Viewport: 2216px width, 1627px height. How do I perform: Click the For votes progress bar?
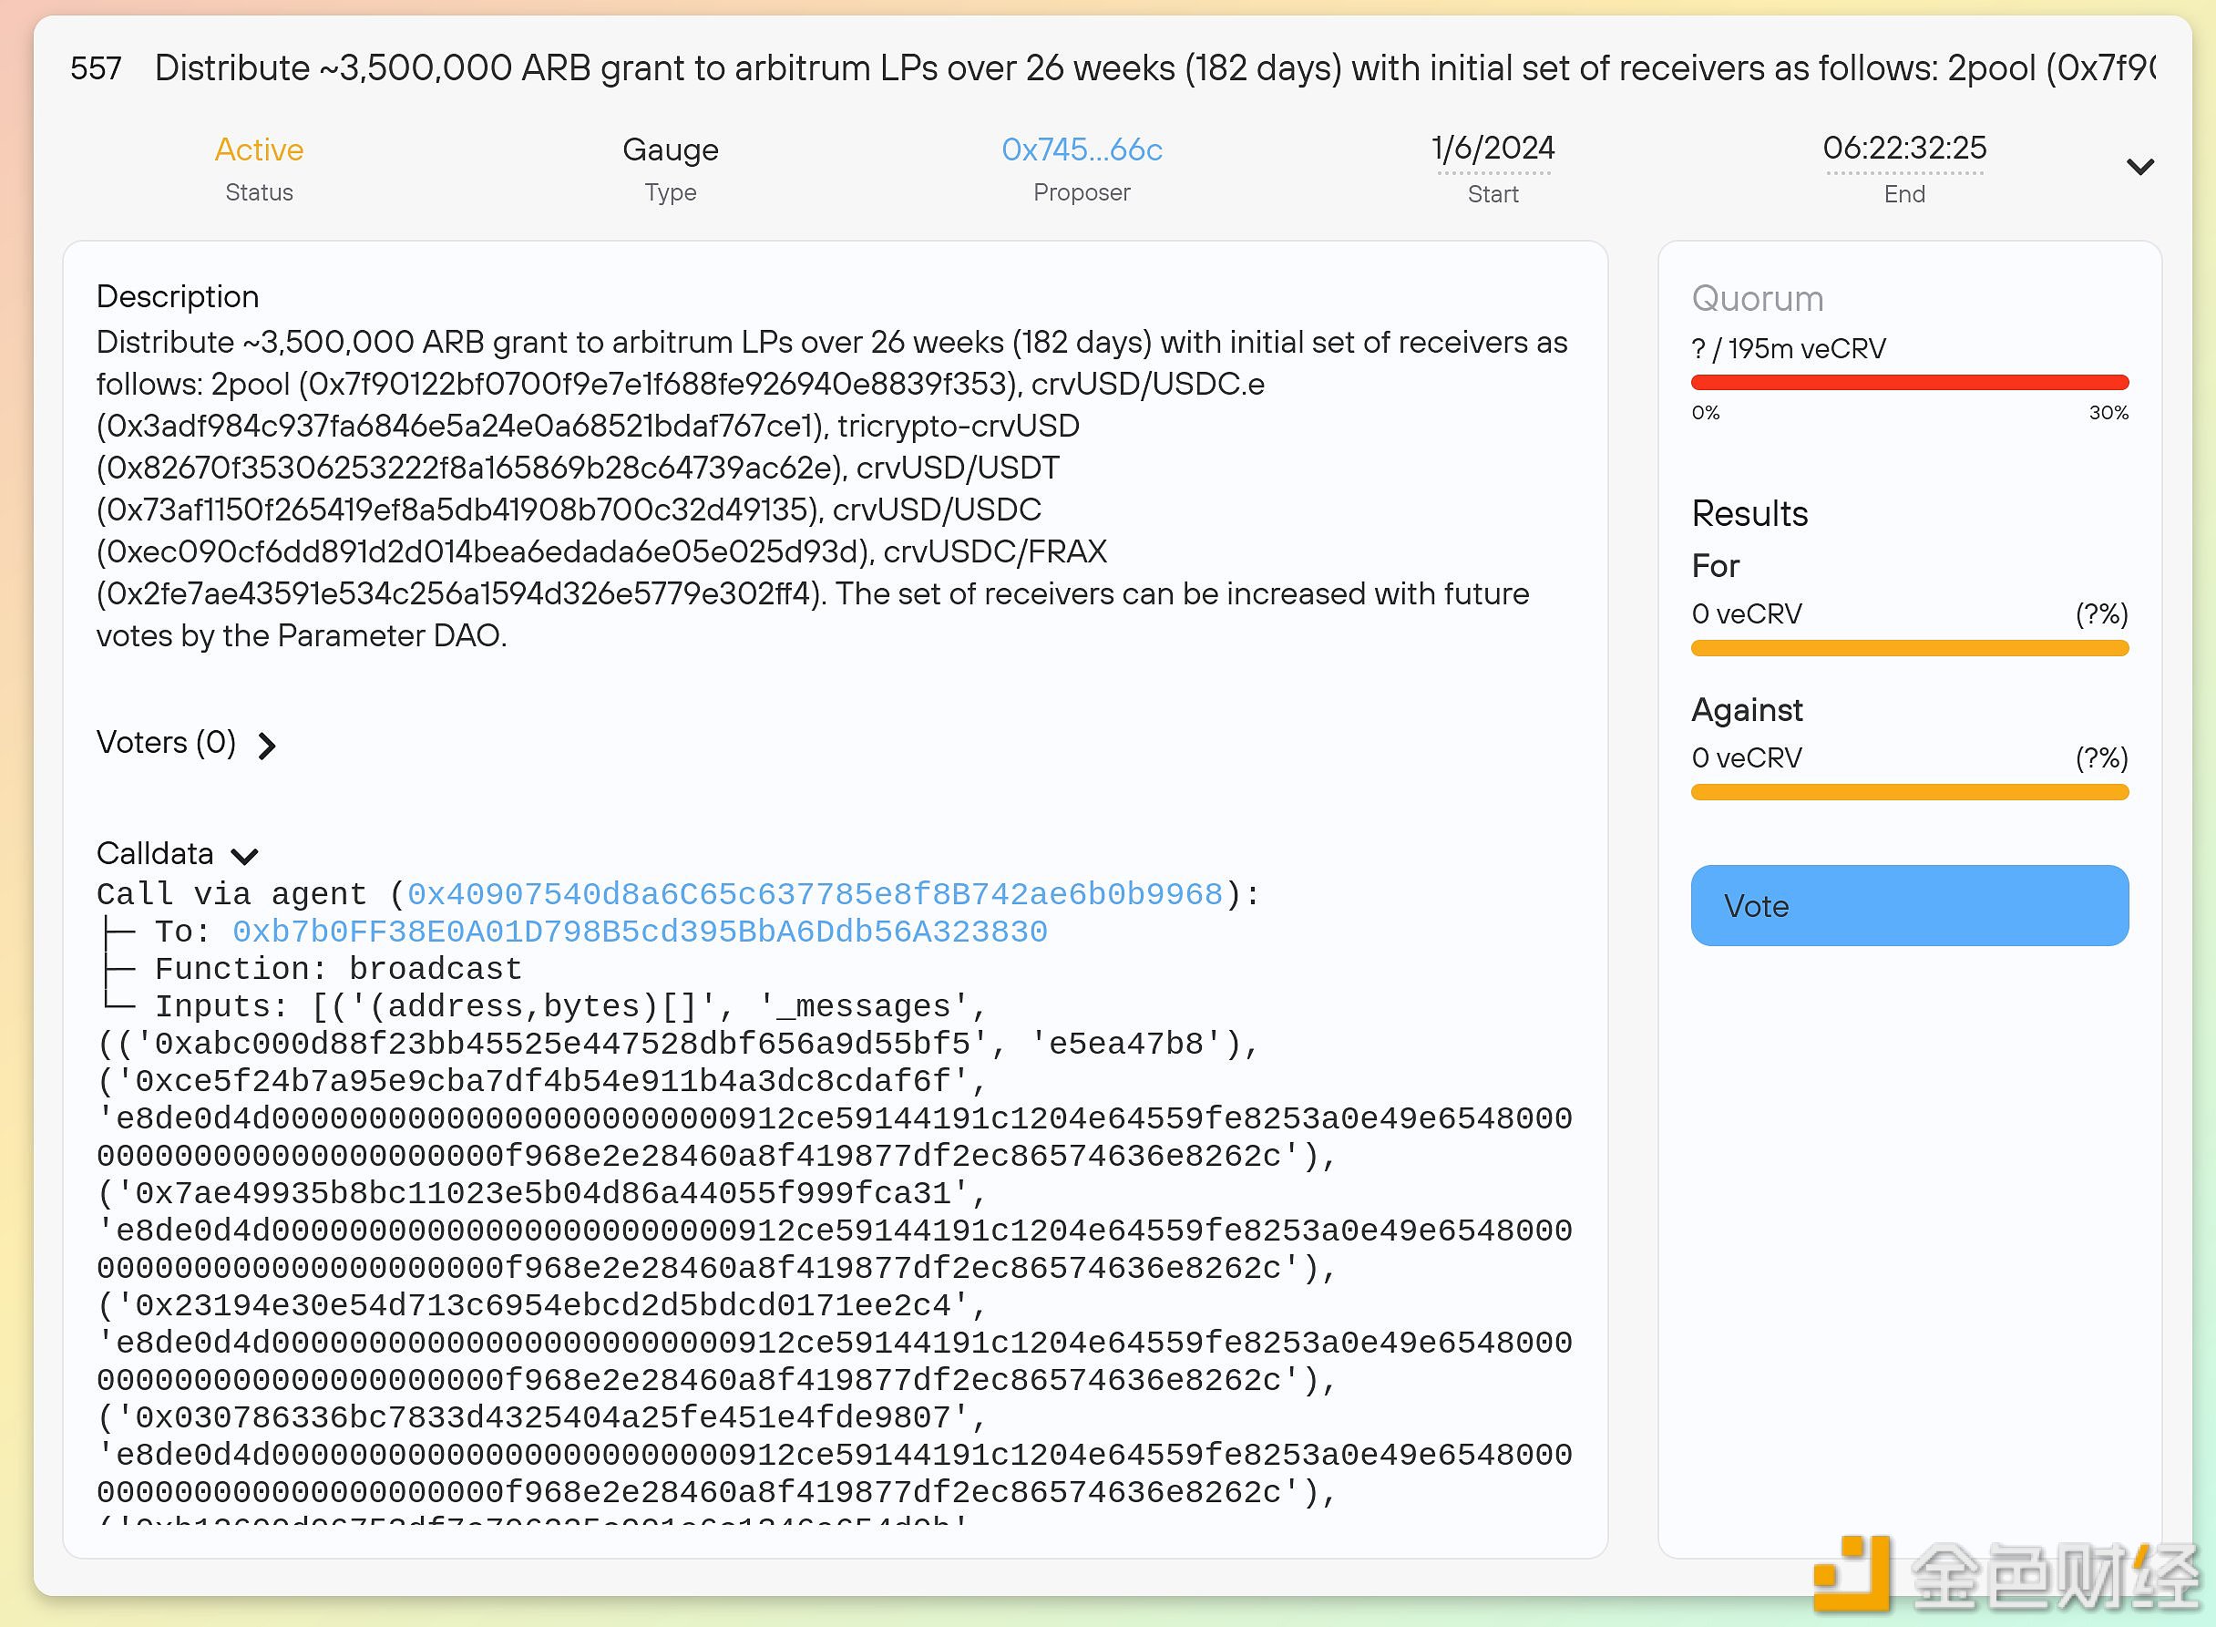click(x=1909, y=648)
